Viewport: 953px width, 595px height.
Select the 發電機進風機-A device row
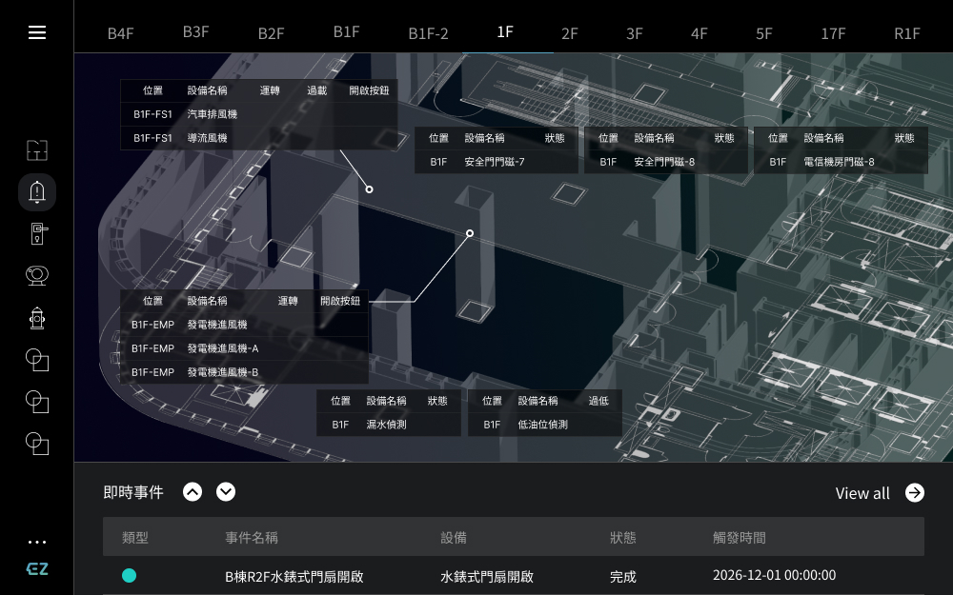(244, 348)
